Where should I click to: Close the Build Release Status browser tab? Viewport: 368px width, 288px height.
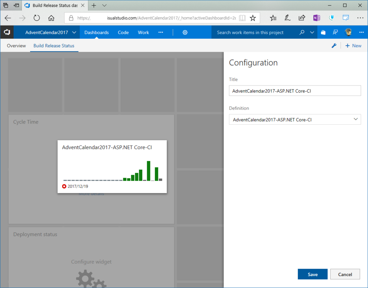[x=83, y=5]
